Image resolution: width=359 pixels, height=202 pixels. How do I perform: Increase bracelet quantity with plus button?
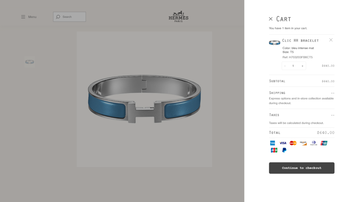click(x=303, y=66)
